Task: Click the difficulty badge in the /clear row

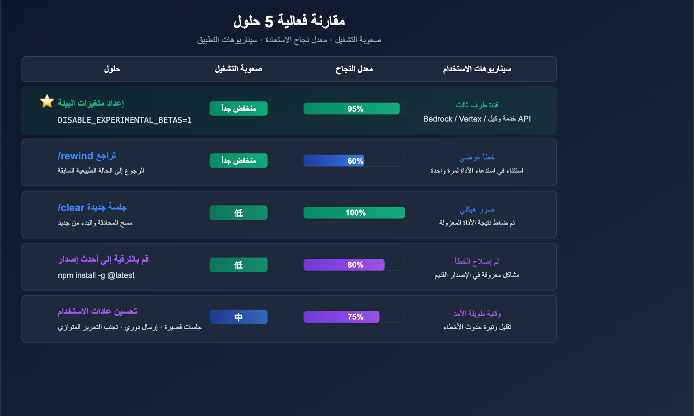Action: (x=239, y=213)
